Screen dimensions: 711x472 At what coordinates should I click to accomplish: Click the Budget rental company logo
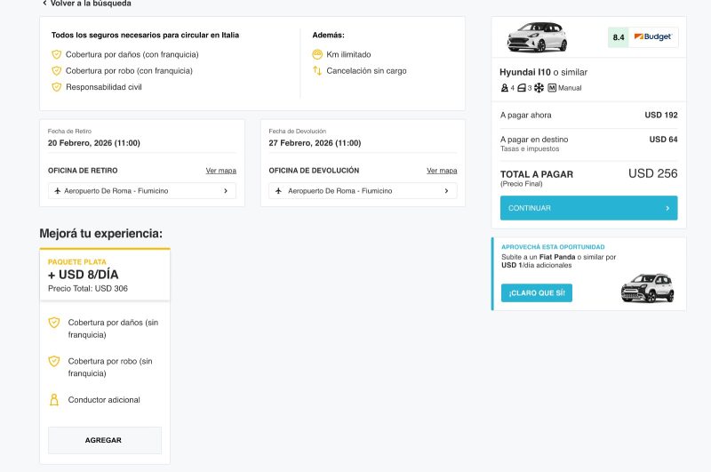click(x=652, y=37)
